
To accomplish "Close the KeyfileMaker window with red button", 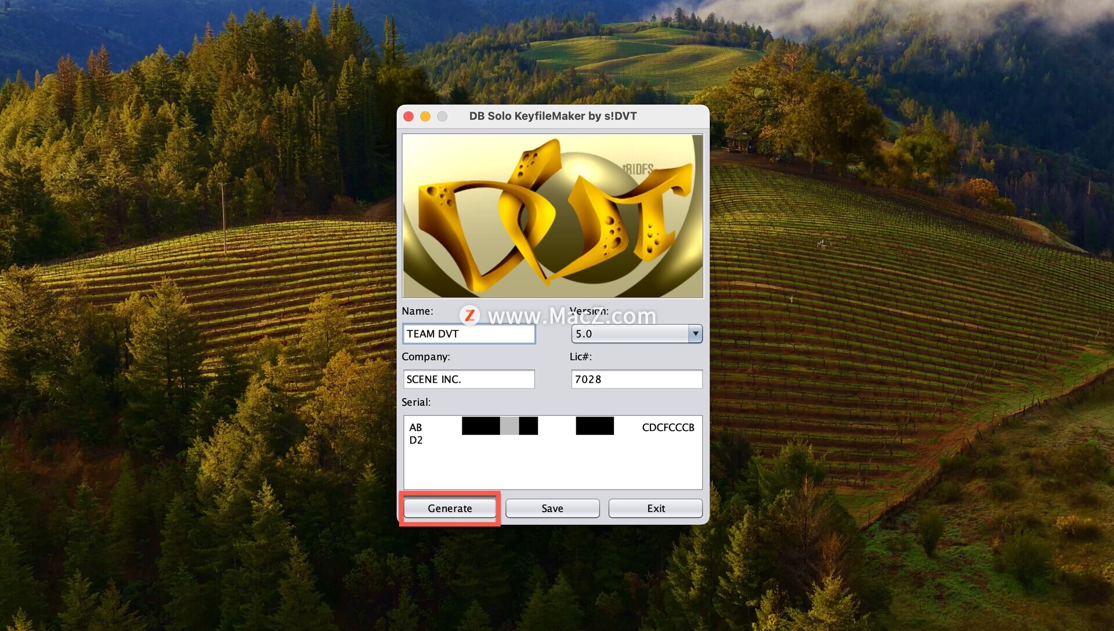I will 408,117.
